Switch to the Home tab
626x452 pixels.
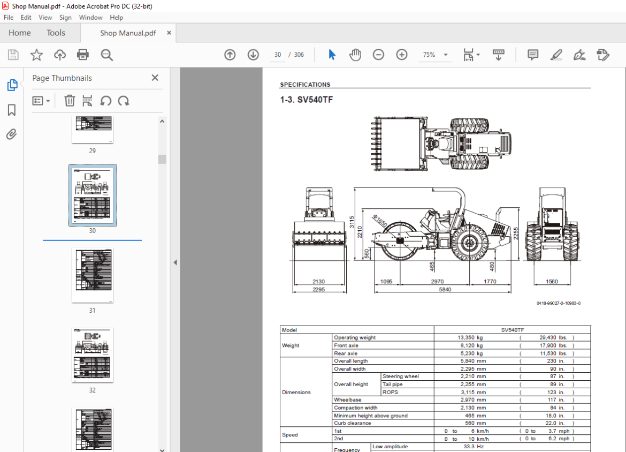20,33
